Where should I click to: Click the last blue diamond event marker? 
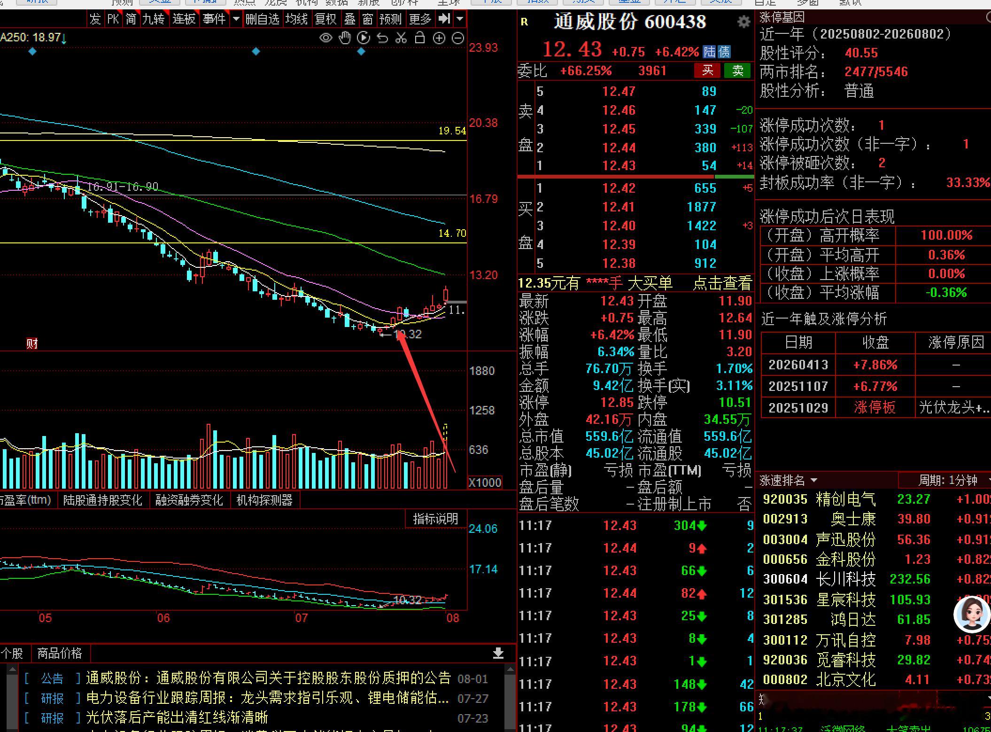(361, 51)
